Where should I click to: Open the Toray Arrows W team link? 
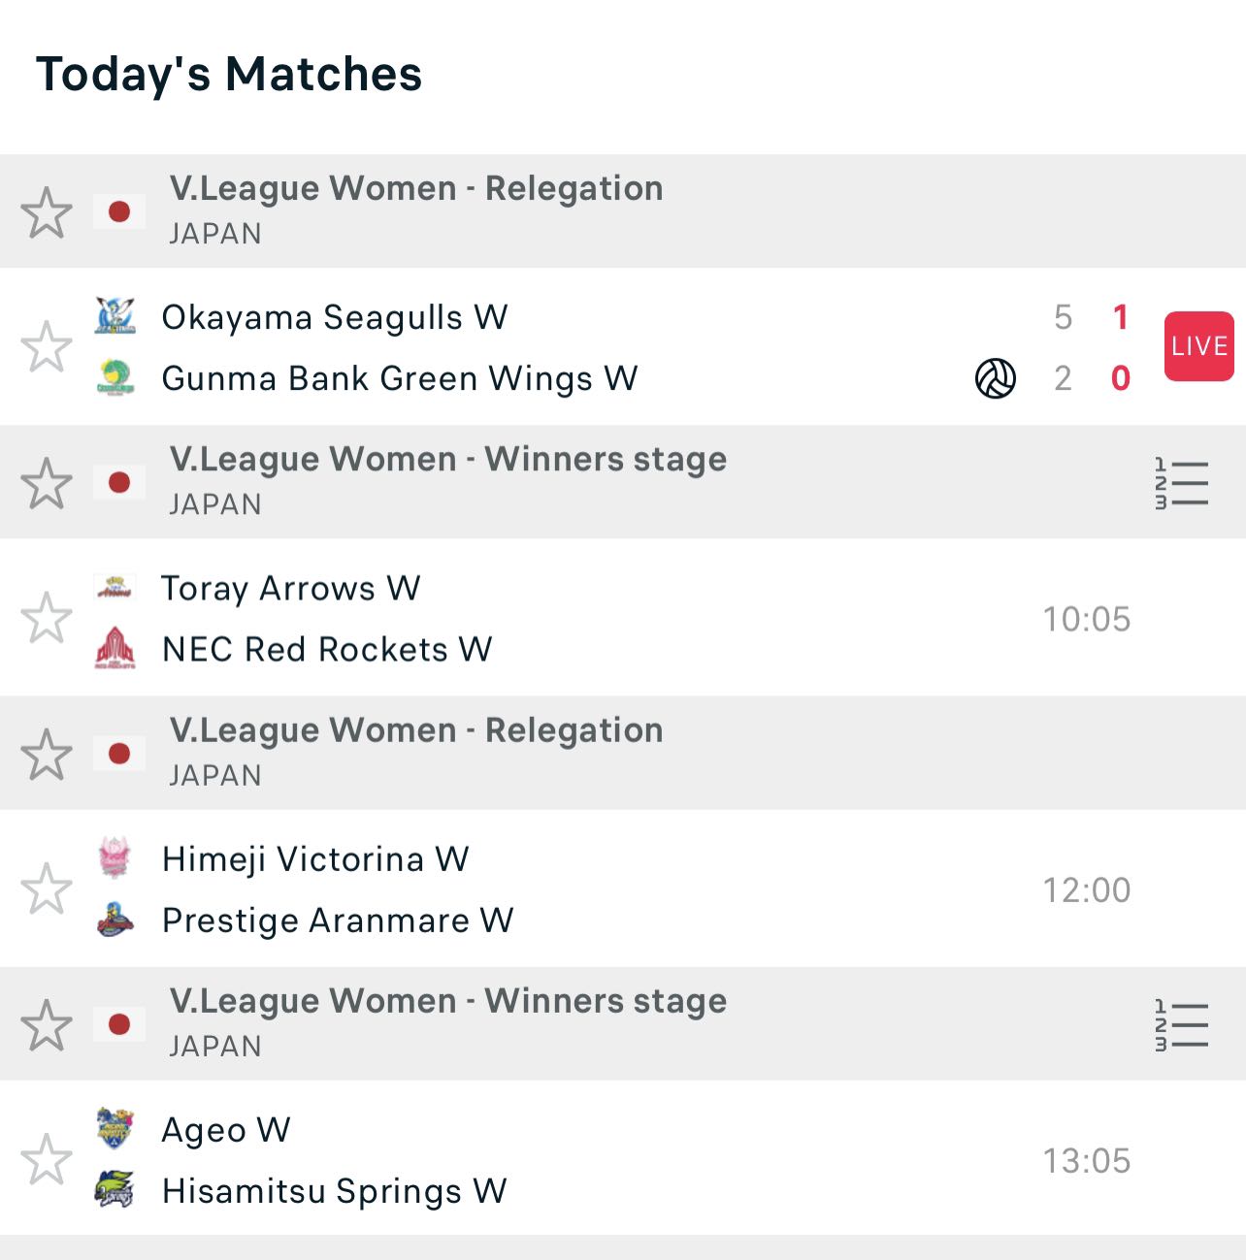pyautogui.click(x=290, y=588)
